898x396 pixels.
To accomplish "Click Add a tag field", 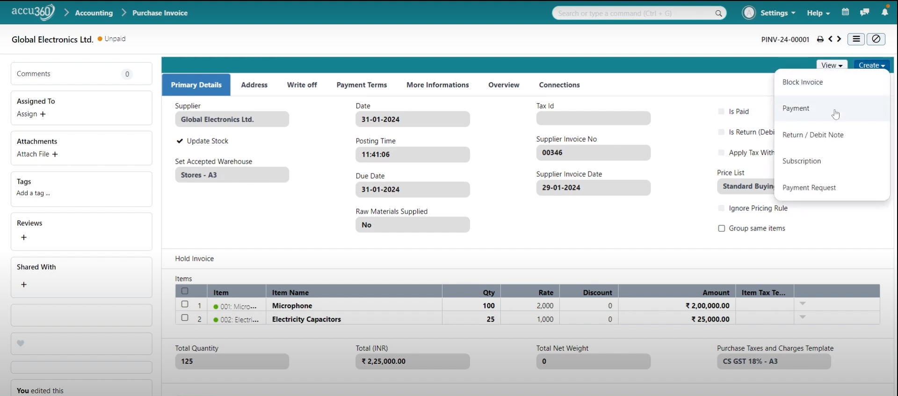I will click(33, 194).
